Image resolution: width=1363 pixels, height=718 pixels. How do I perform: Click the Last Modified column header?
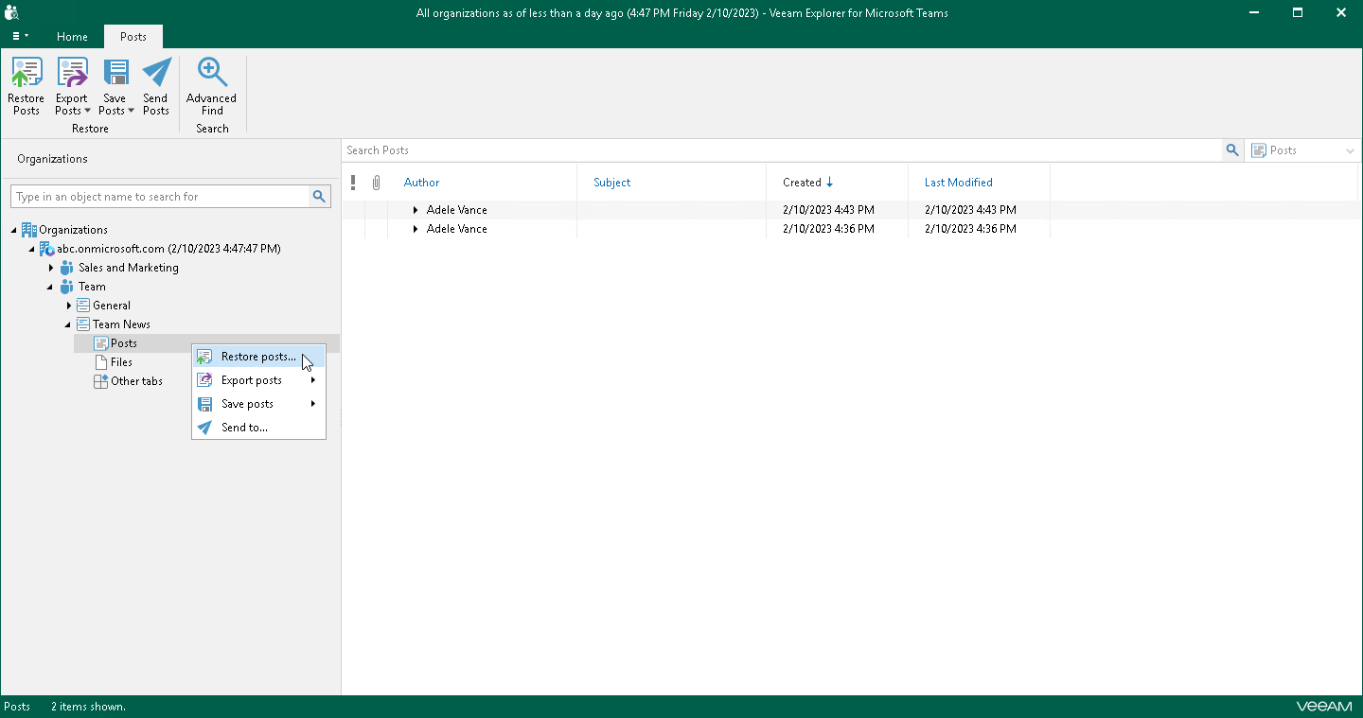[x=958, y=183]
